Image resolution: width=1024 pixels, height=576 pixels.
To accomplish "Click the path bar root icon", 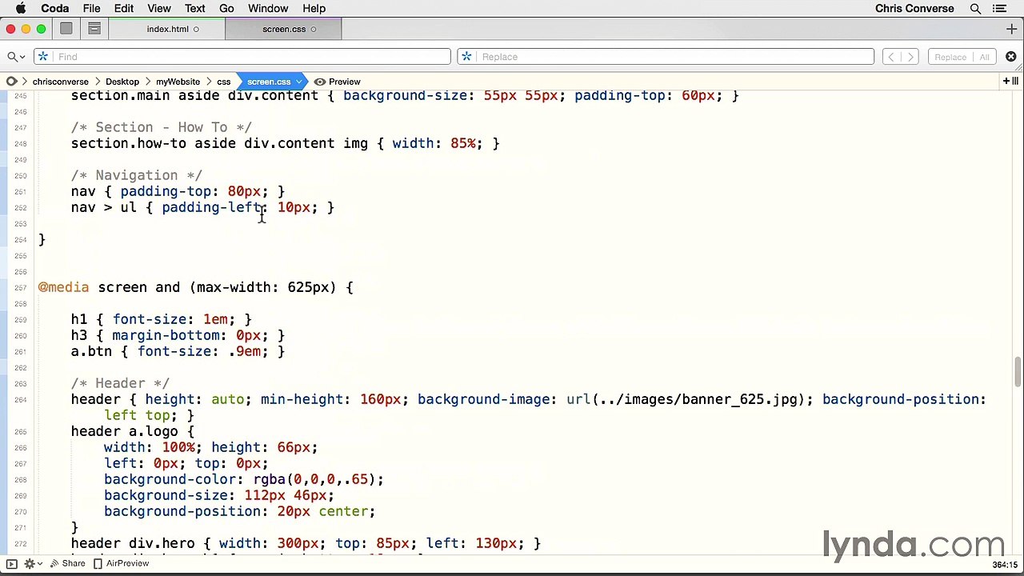I will pos(11,82).
